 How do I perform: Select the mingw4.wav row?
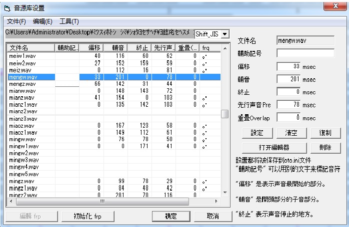(x=114, y=167)
